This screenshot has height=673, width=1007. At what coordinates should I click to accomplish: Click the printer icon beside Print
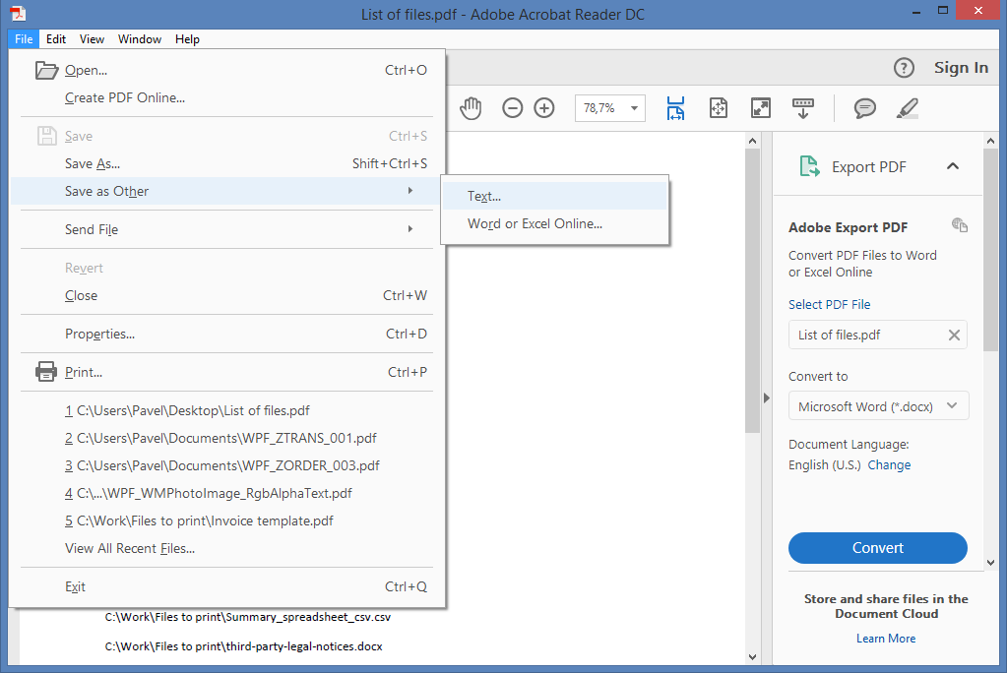pos(46,371)
